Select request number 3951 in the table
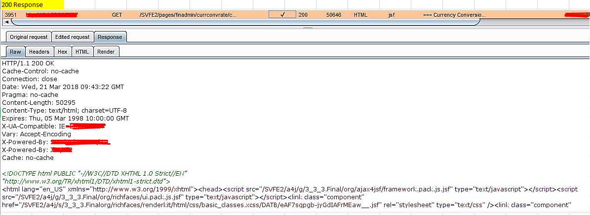The image size is (590, 215). (x=10, y=15)
